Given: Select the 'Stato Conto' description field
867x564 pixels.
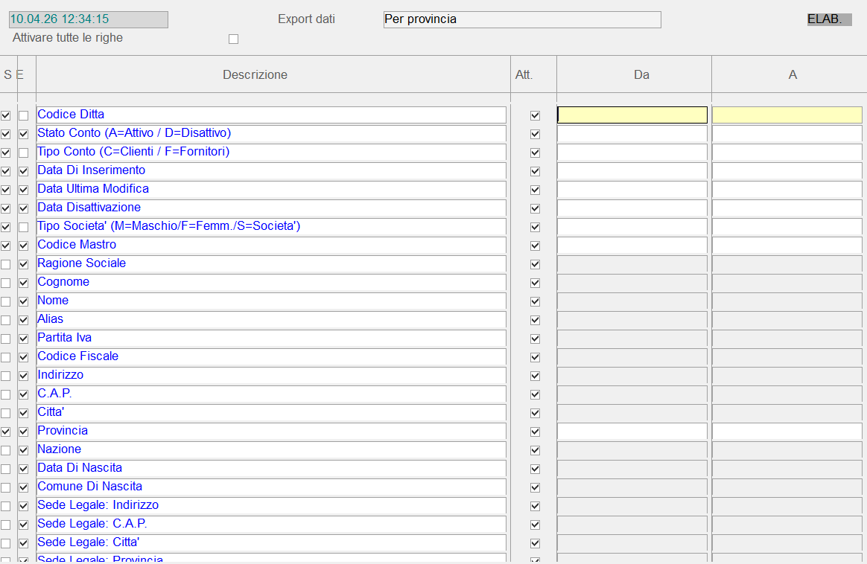Looking at the screenshot, I should click(271, 134).
